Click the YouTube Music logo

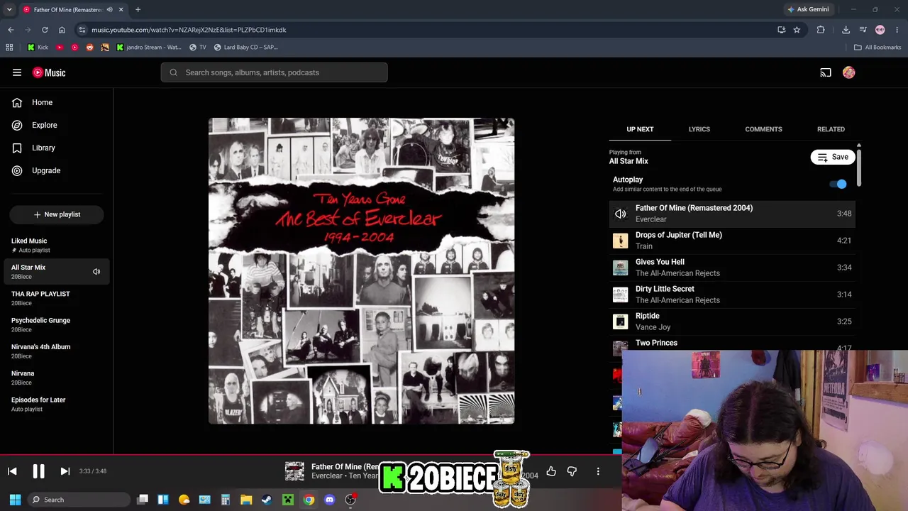coord(49,72)
